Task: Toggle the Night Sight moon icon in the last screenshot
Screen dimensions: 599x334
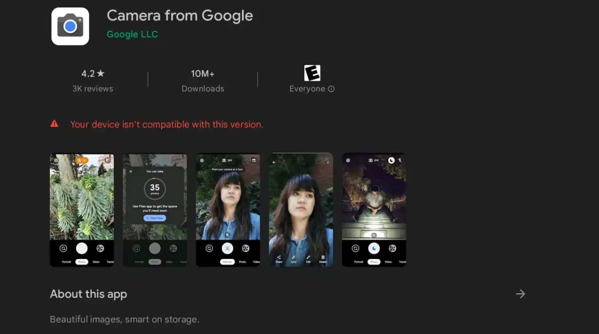Action: pyautogui.click(x=391, y=160)
